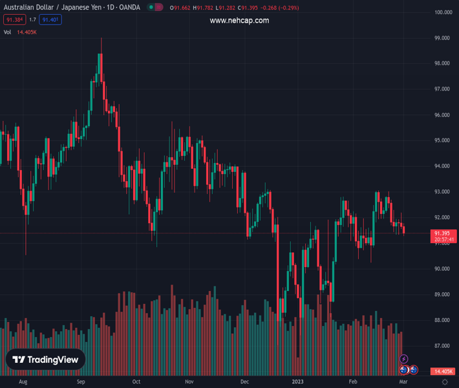The width and height of the screenshot is (459, 388).
Task: Click the red 91.384 sell price button
Action: [15, 19]
